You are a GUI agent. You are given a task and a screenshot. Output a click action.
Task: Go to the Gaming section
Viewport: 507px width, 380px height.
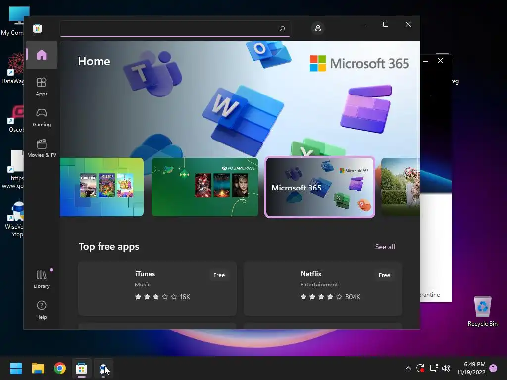point(42,118)
